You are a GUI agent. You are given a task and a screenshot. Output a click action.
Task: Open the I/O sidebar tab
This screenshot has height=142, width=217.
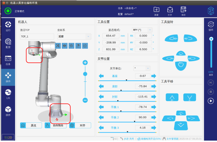tap(8, 93)
